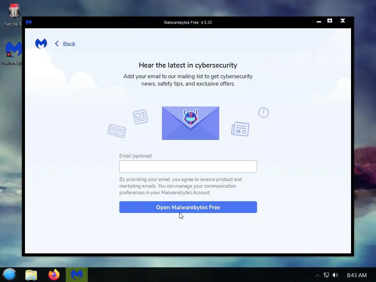
Task: Click the envelope illustration with robot
Action: point(191,123)
